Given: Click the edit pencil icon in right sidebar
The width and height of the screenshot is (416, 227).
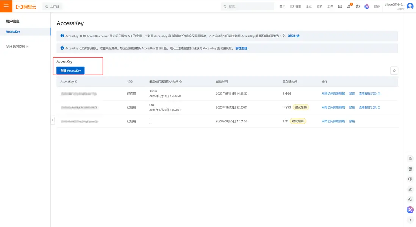Looking at the screenshot, I should (410, 189).
